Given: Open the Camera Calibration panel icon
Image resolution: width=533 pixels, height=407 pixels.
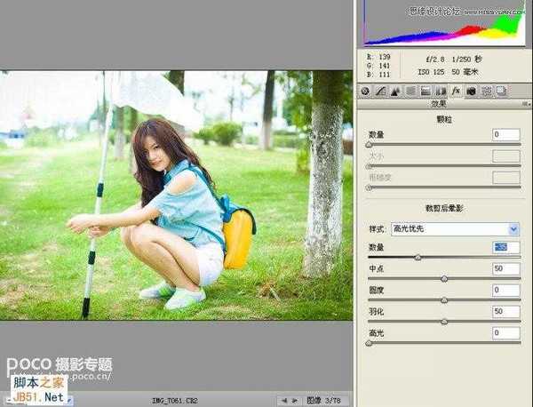Looking at the screenshot, I should pyautogui.click(x=471, y=91).
